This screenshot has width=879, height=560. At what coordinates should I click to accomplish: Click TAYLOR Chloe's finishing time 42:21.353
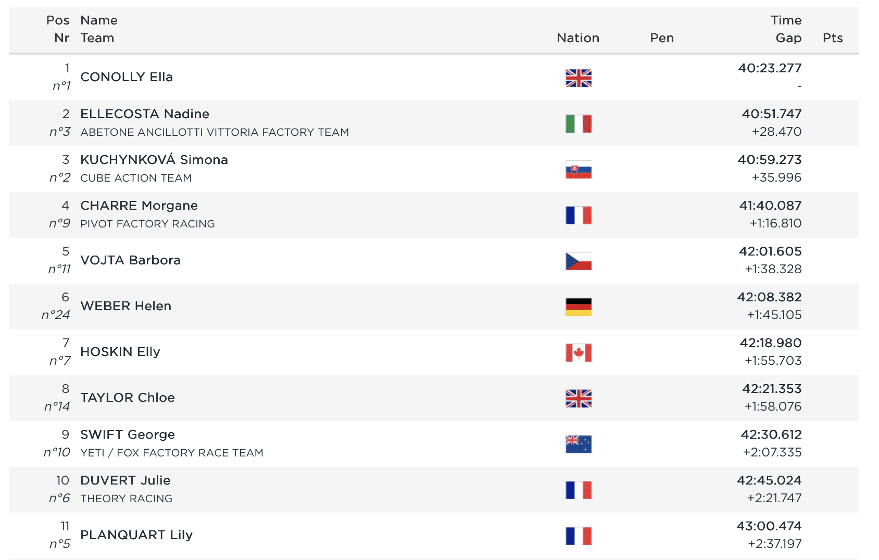pyautogui.click(x=771, y=389)
